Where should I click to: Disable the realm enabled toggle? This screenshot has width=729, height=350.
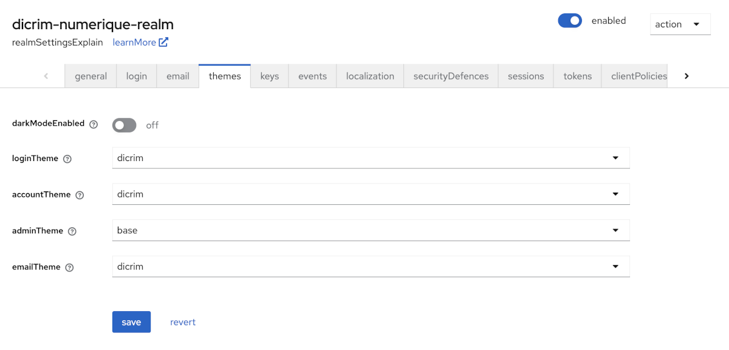point(569,20)
